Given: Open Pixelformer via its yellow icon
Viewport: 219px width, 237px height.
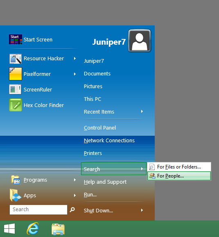Looking at the screenshot, I should tap(16, 74).
